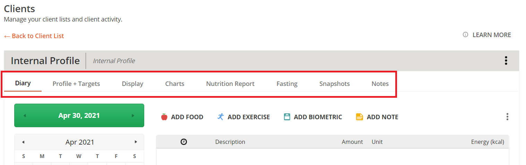Switch to the Profile + Targets tab

[x=76, y=84]
